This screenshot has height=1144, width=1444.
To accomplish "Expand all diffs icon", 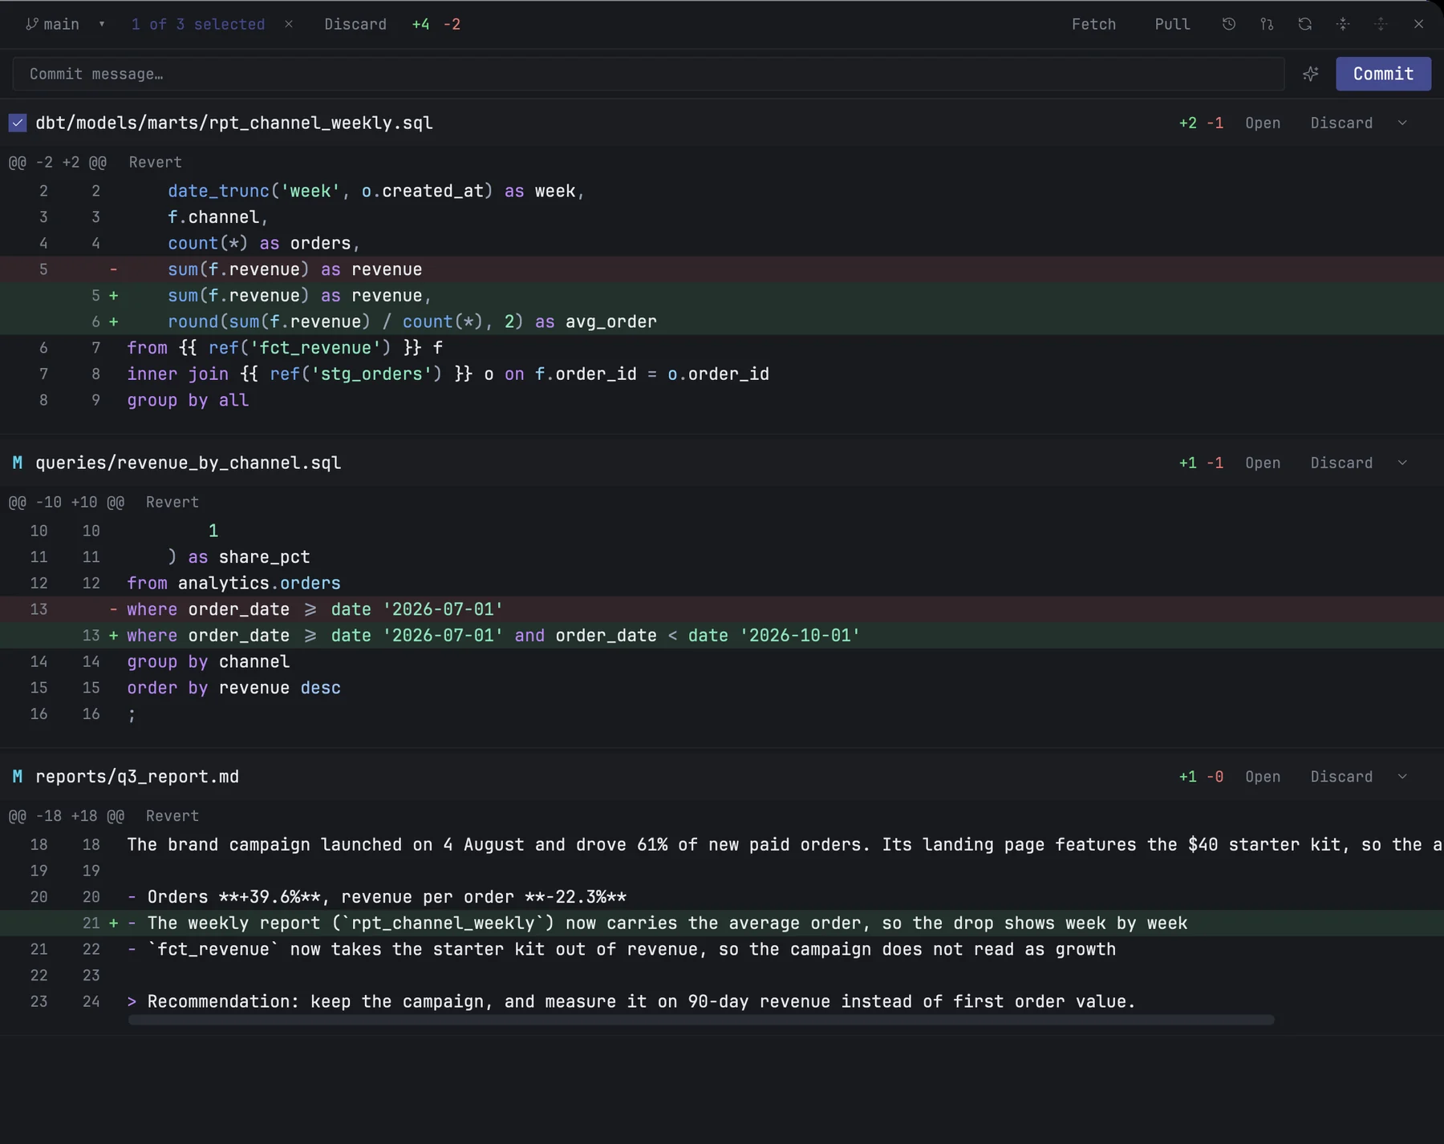I will (x=1381, y=24).
